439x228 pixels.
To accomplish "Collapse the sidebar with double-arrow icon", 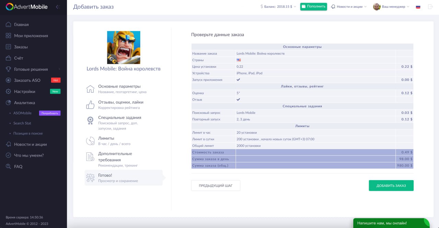I will click(57, 7).
